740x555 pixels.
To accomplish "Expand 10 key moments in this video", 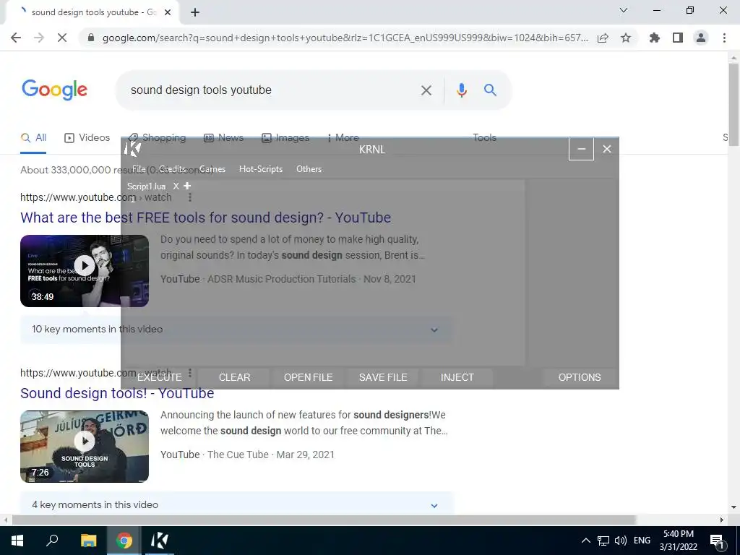I will [x=236, y=330].
